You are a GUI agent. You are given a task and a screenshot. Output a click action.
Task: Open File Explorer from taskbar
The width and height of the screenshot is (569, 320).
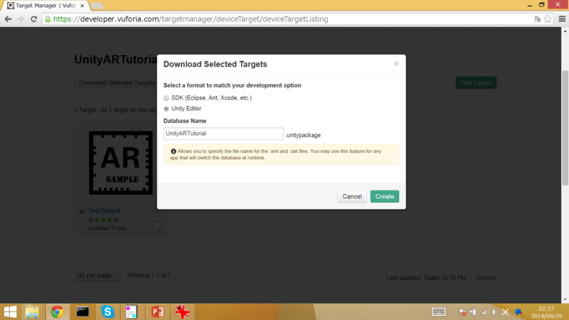(32, 312)
